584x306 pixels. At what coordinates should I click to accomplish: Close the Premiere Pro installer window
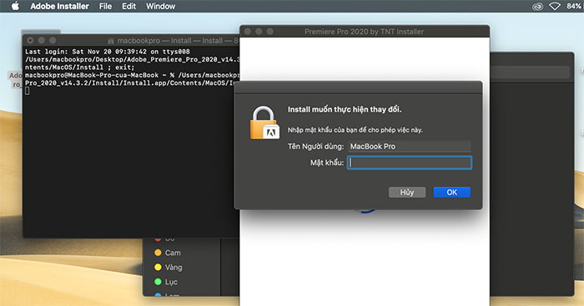tap(248, 32)
